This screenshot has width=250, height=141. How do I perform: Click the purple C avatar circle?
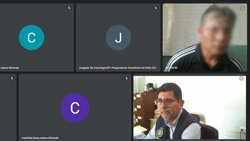(x=75, y=108)
